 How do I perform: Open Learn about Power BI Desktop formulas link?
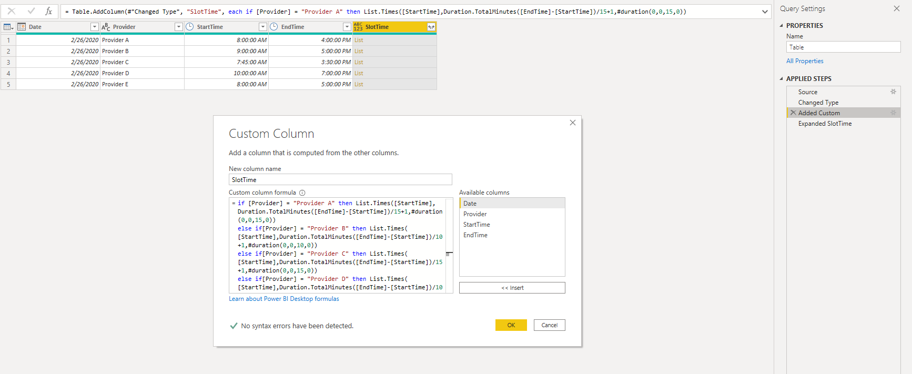point(284,299)
